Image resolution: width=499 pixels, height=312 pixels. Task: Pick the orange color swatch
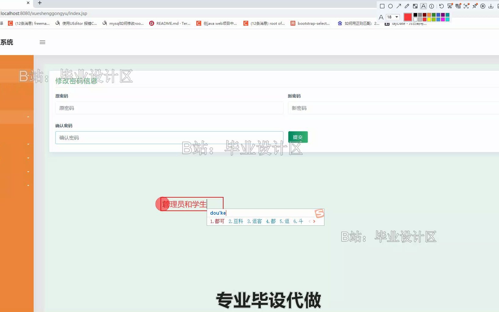[x=429, y=15]
